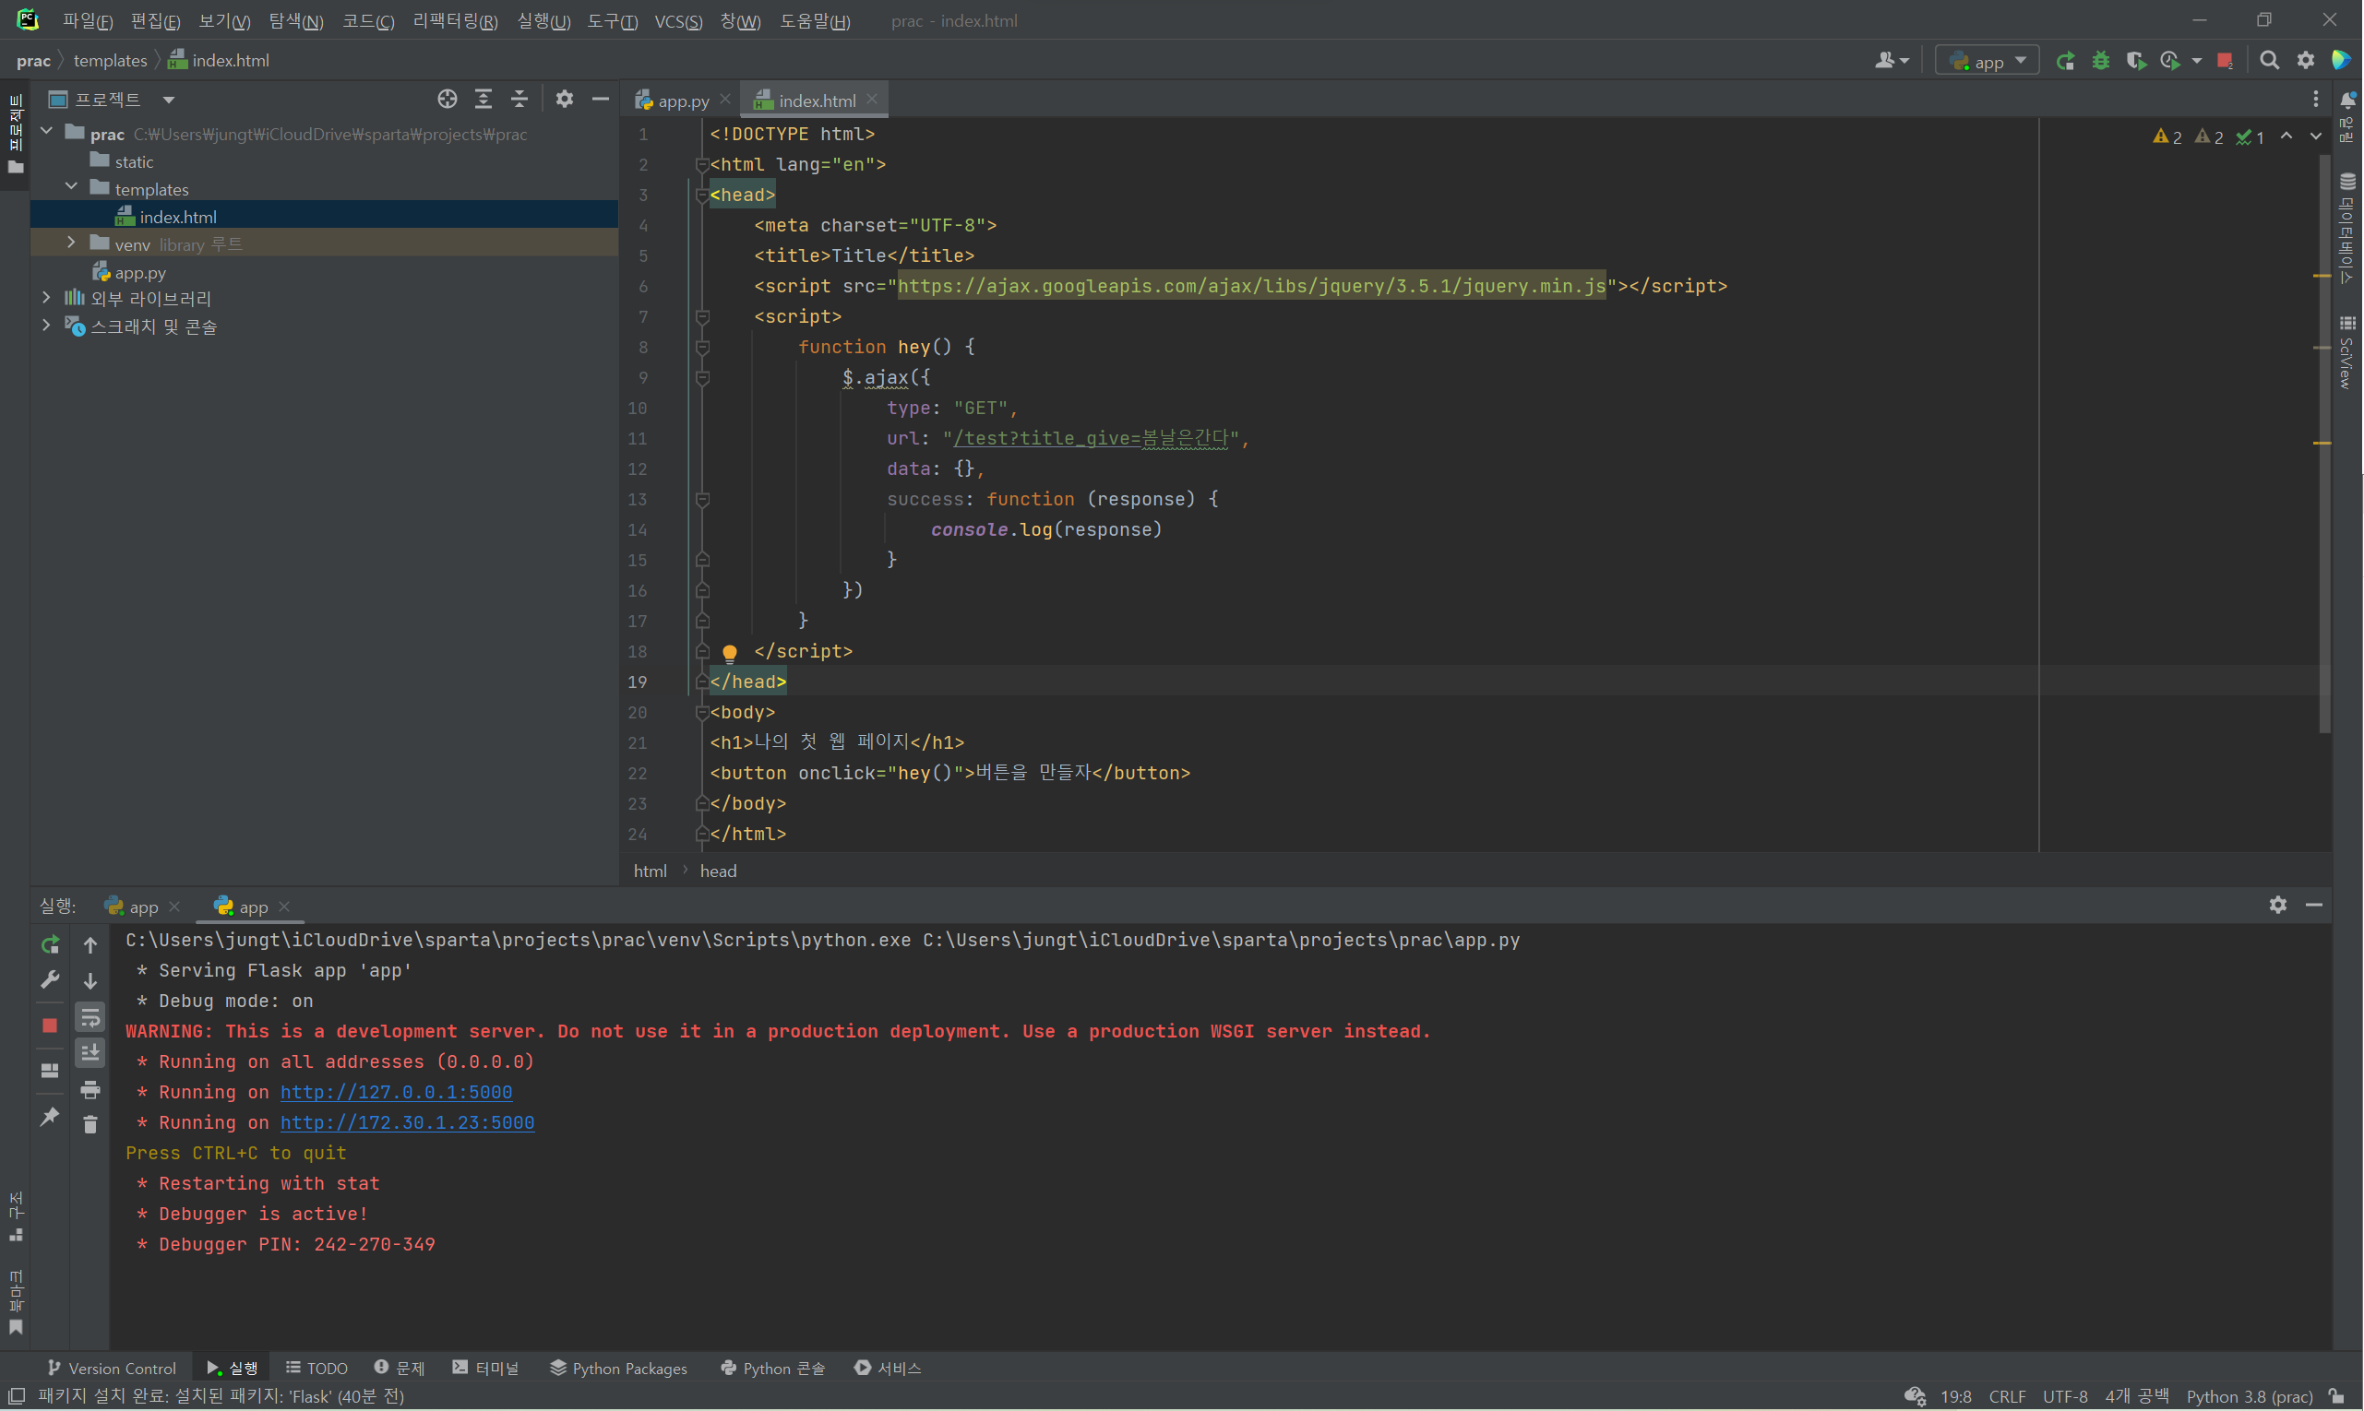This screenshot has width=2364, height=1411.
Task: Open http://127.0.0.1:5000 link
Action: pos(396,1093)
